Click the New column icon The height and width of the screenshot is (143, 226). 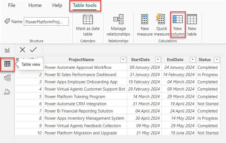click(177, 19)
